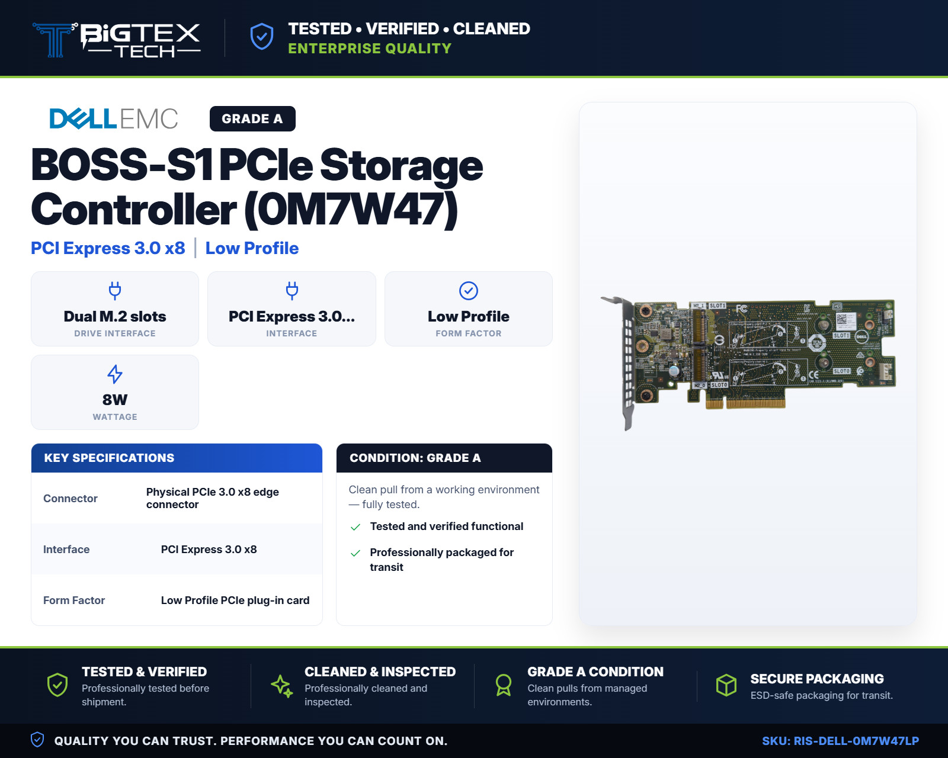This screenshot has width=948, height=758.
Task: Click the SECURE PACKAGING footer heading
Action: (817, 679)
